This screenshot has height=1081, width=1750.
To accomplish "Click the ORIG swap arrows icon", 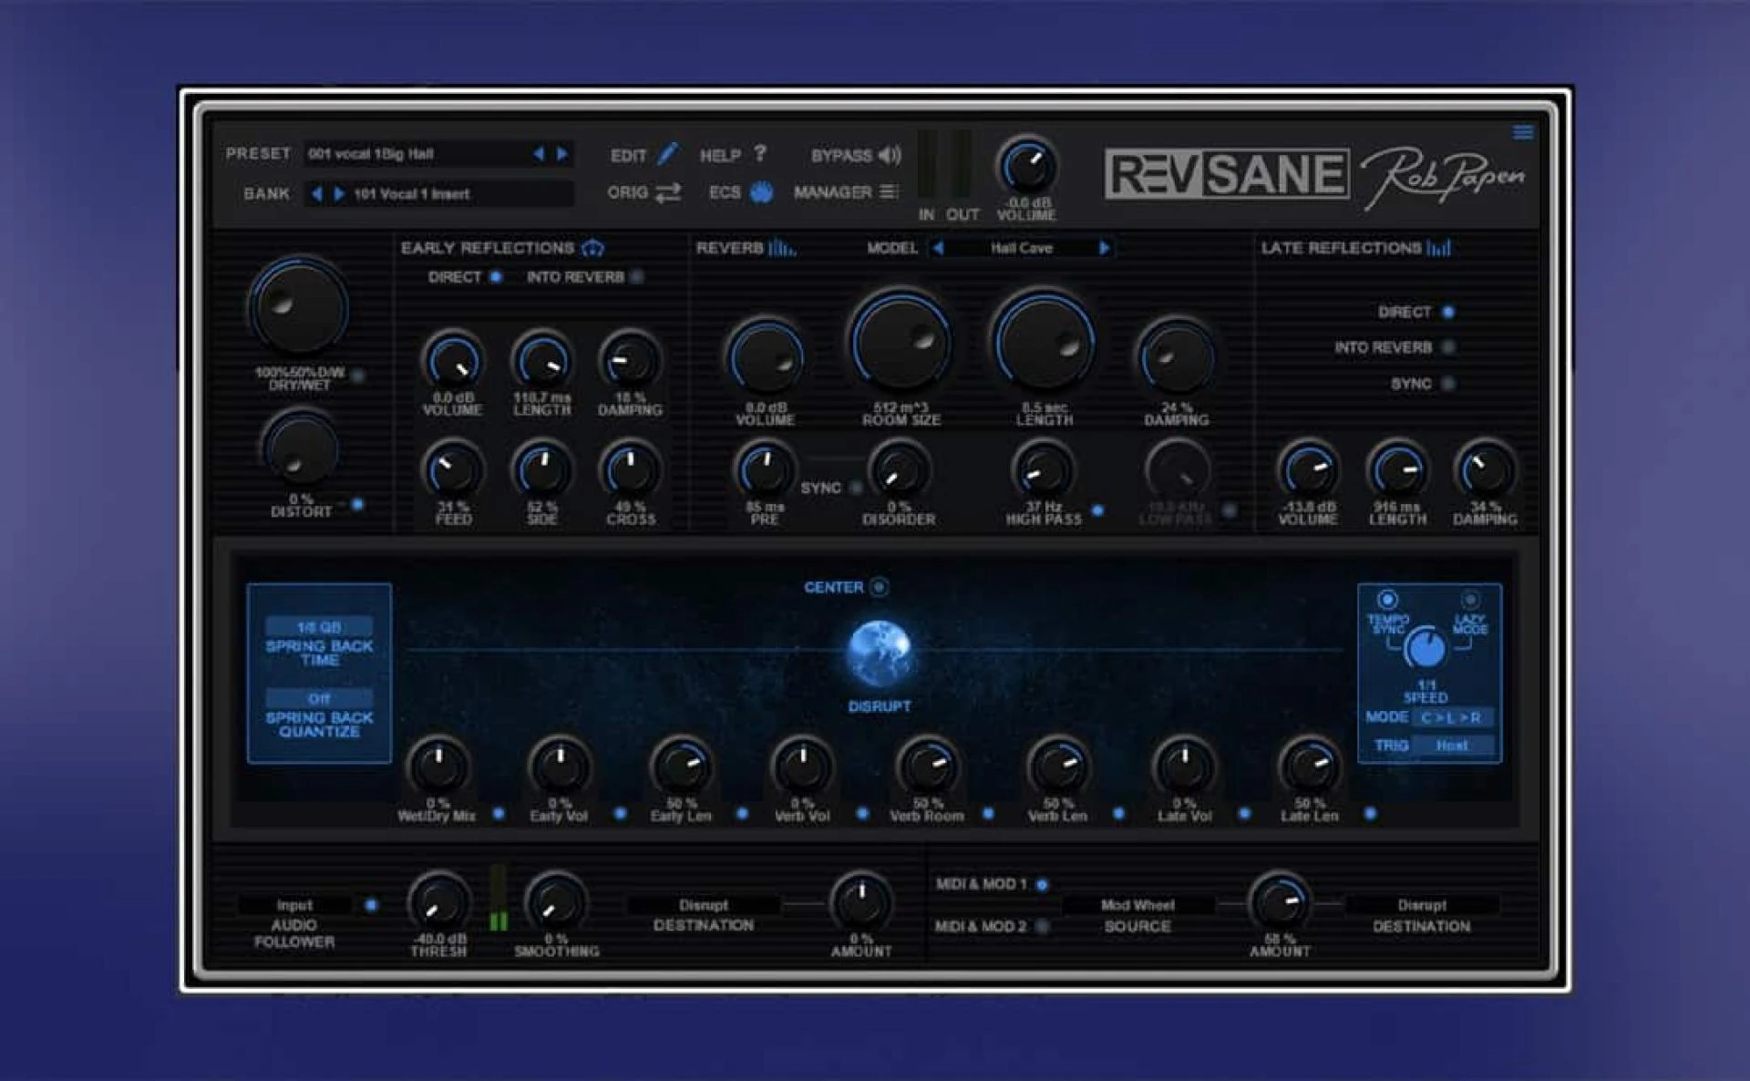I will click(x=668, y=192).
